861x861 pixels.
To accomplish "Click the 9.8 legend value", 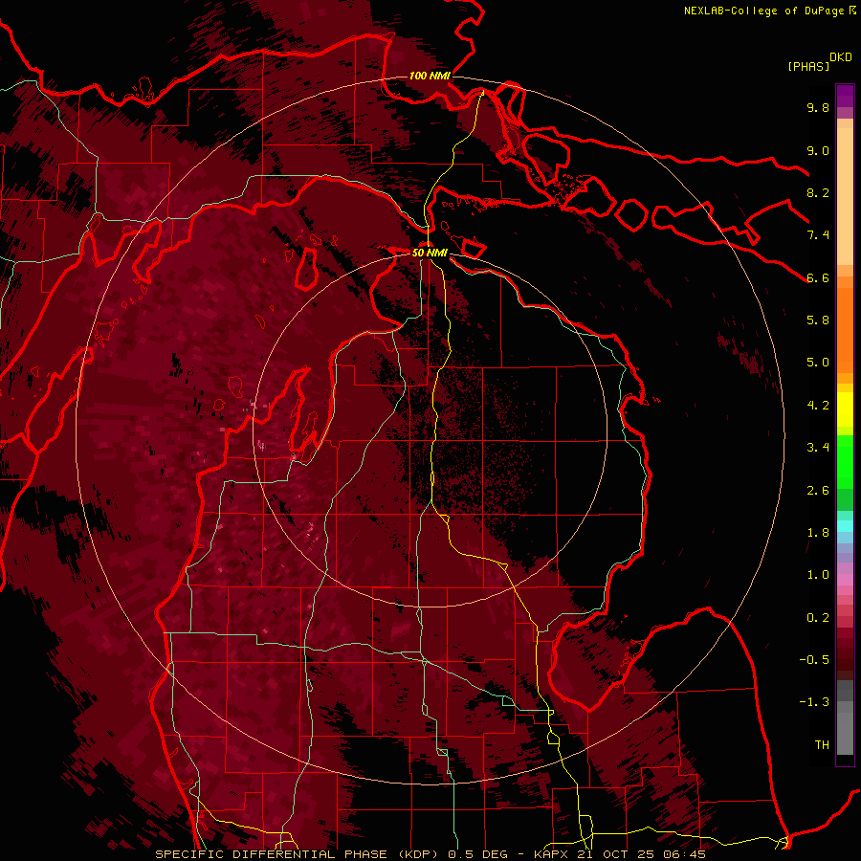I will click(x=818, y=107).
